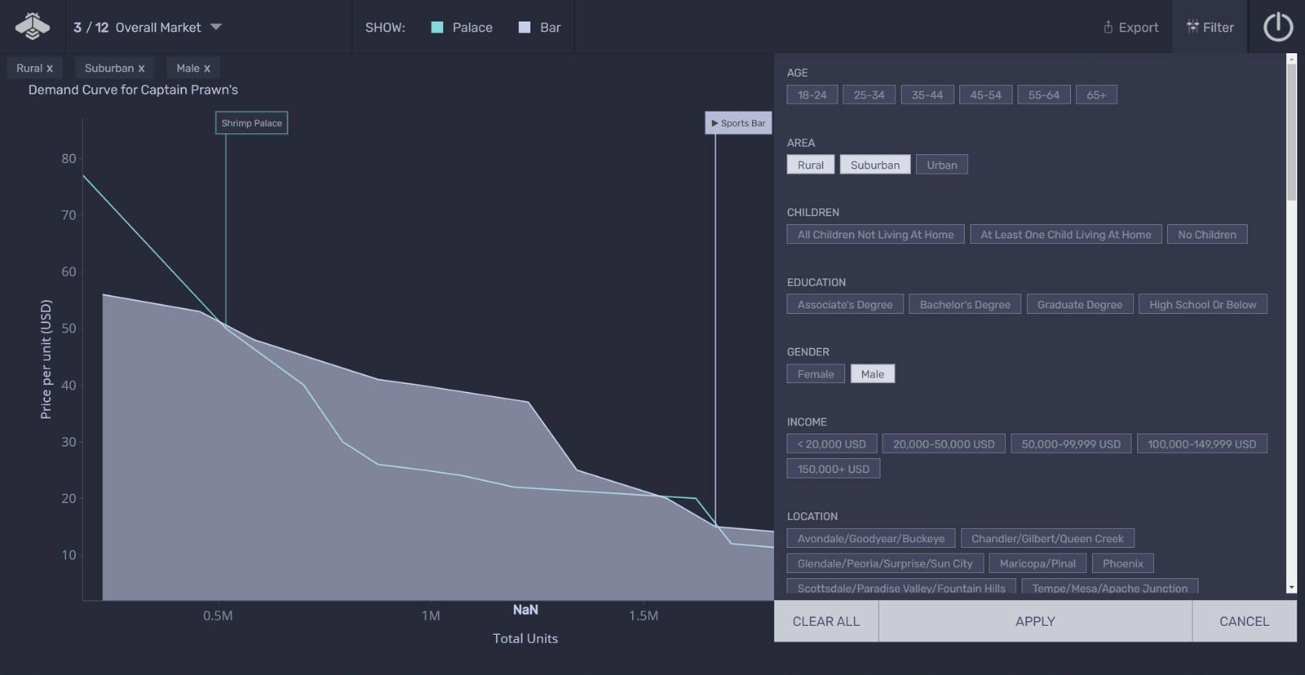This screenshot has width=1305, height=675.
Task: Select the Maricopa/Pinal location
Action: (1037, 563)
